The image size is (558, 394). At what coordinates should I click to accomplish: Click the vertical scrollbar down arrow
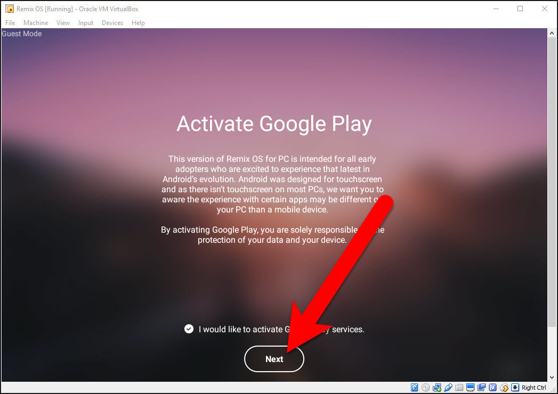(x=552, y=377)
